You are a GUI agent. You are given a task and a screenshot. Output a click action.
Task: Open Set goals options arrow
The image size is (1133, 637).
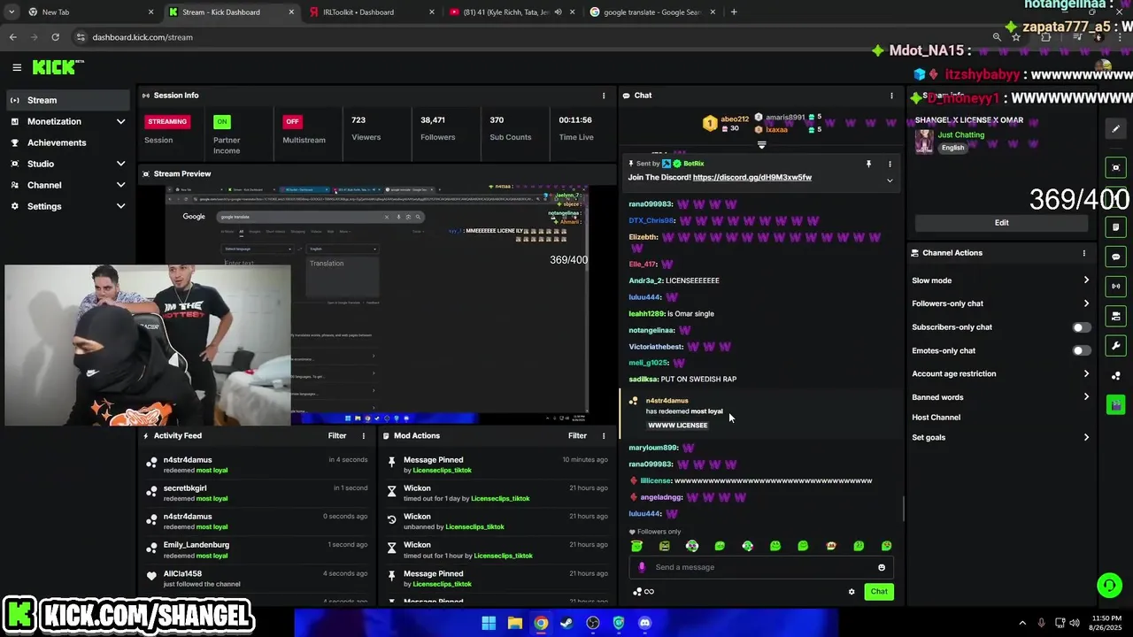point(1086,437)
